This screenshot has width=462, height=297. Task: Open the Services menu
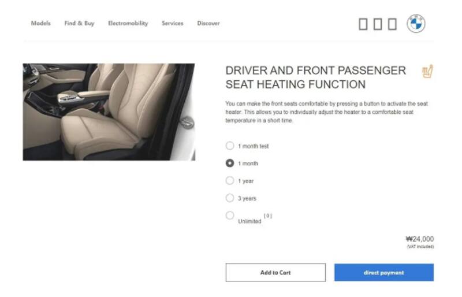pyautogui.click(x=172, y=23)
